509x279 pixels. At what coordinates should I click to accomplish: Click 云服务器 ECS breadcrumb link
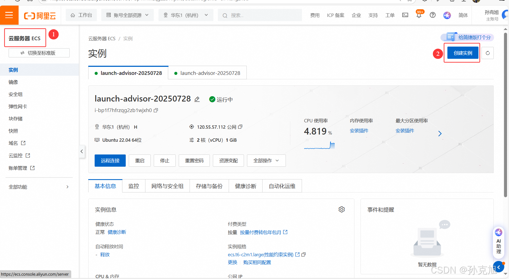[102, 39]
